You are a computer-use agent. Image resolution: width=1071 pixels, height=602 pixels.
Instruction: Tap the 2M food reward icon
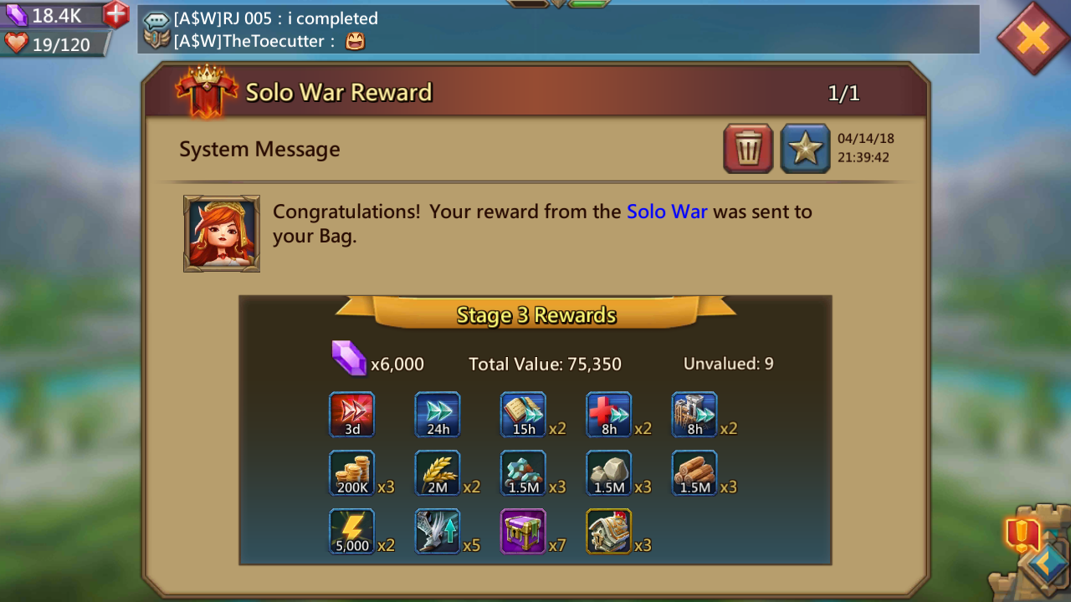point(438,473)
